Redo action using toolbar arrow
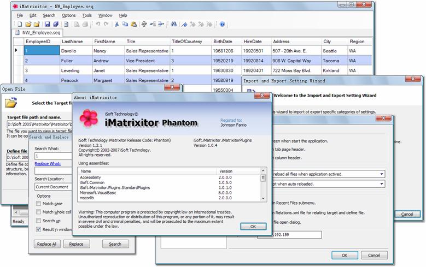 point(106,24)
